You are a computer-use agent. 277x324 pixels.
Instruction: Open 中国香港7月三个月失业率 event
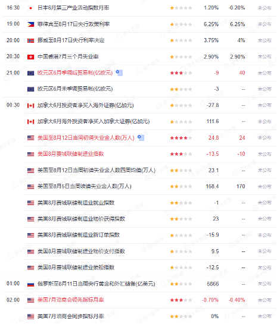(68, 56)
